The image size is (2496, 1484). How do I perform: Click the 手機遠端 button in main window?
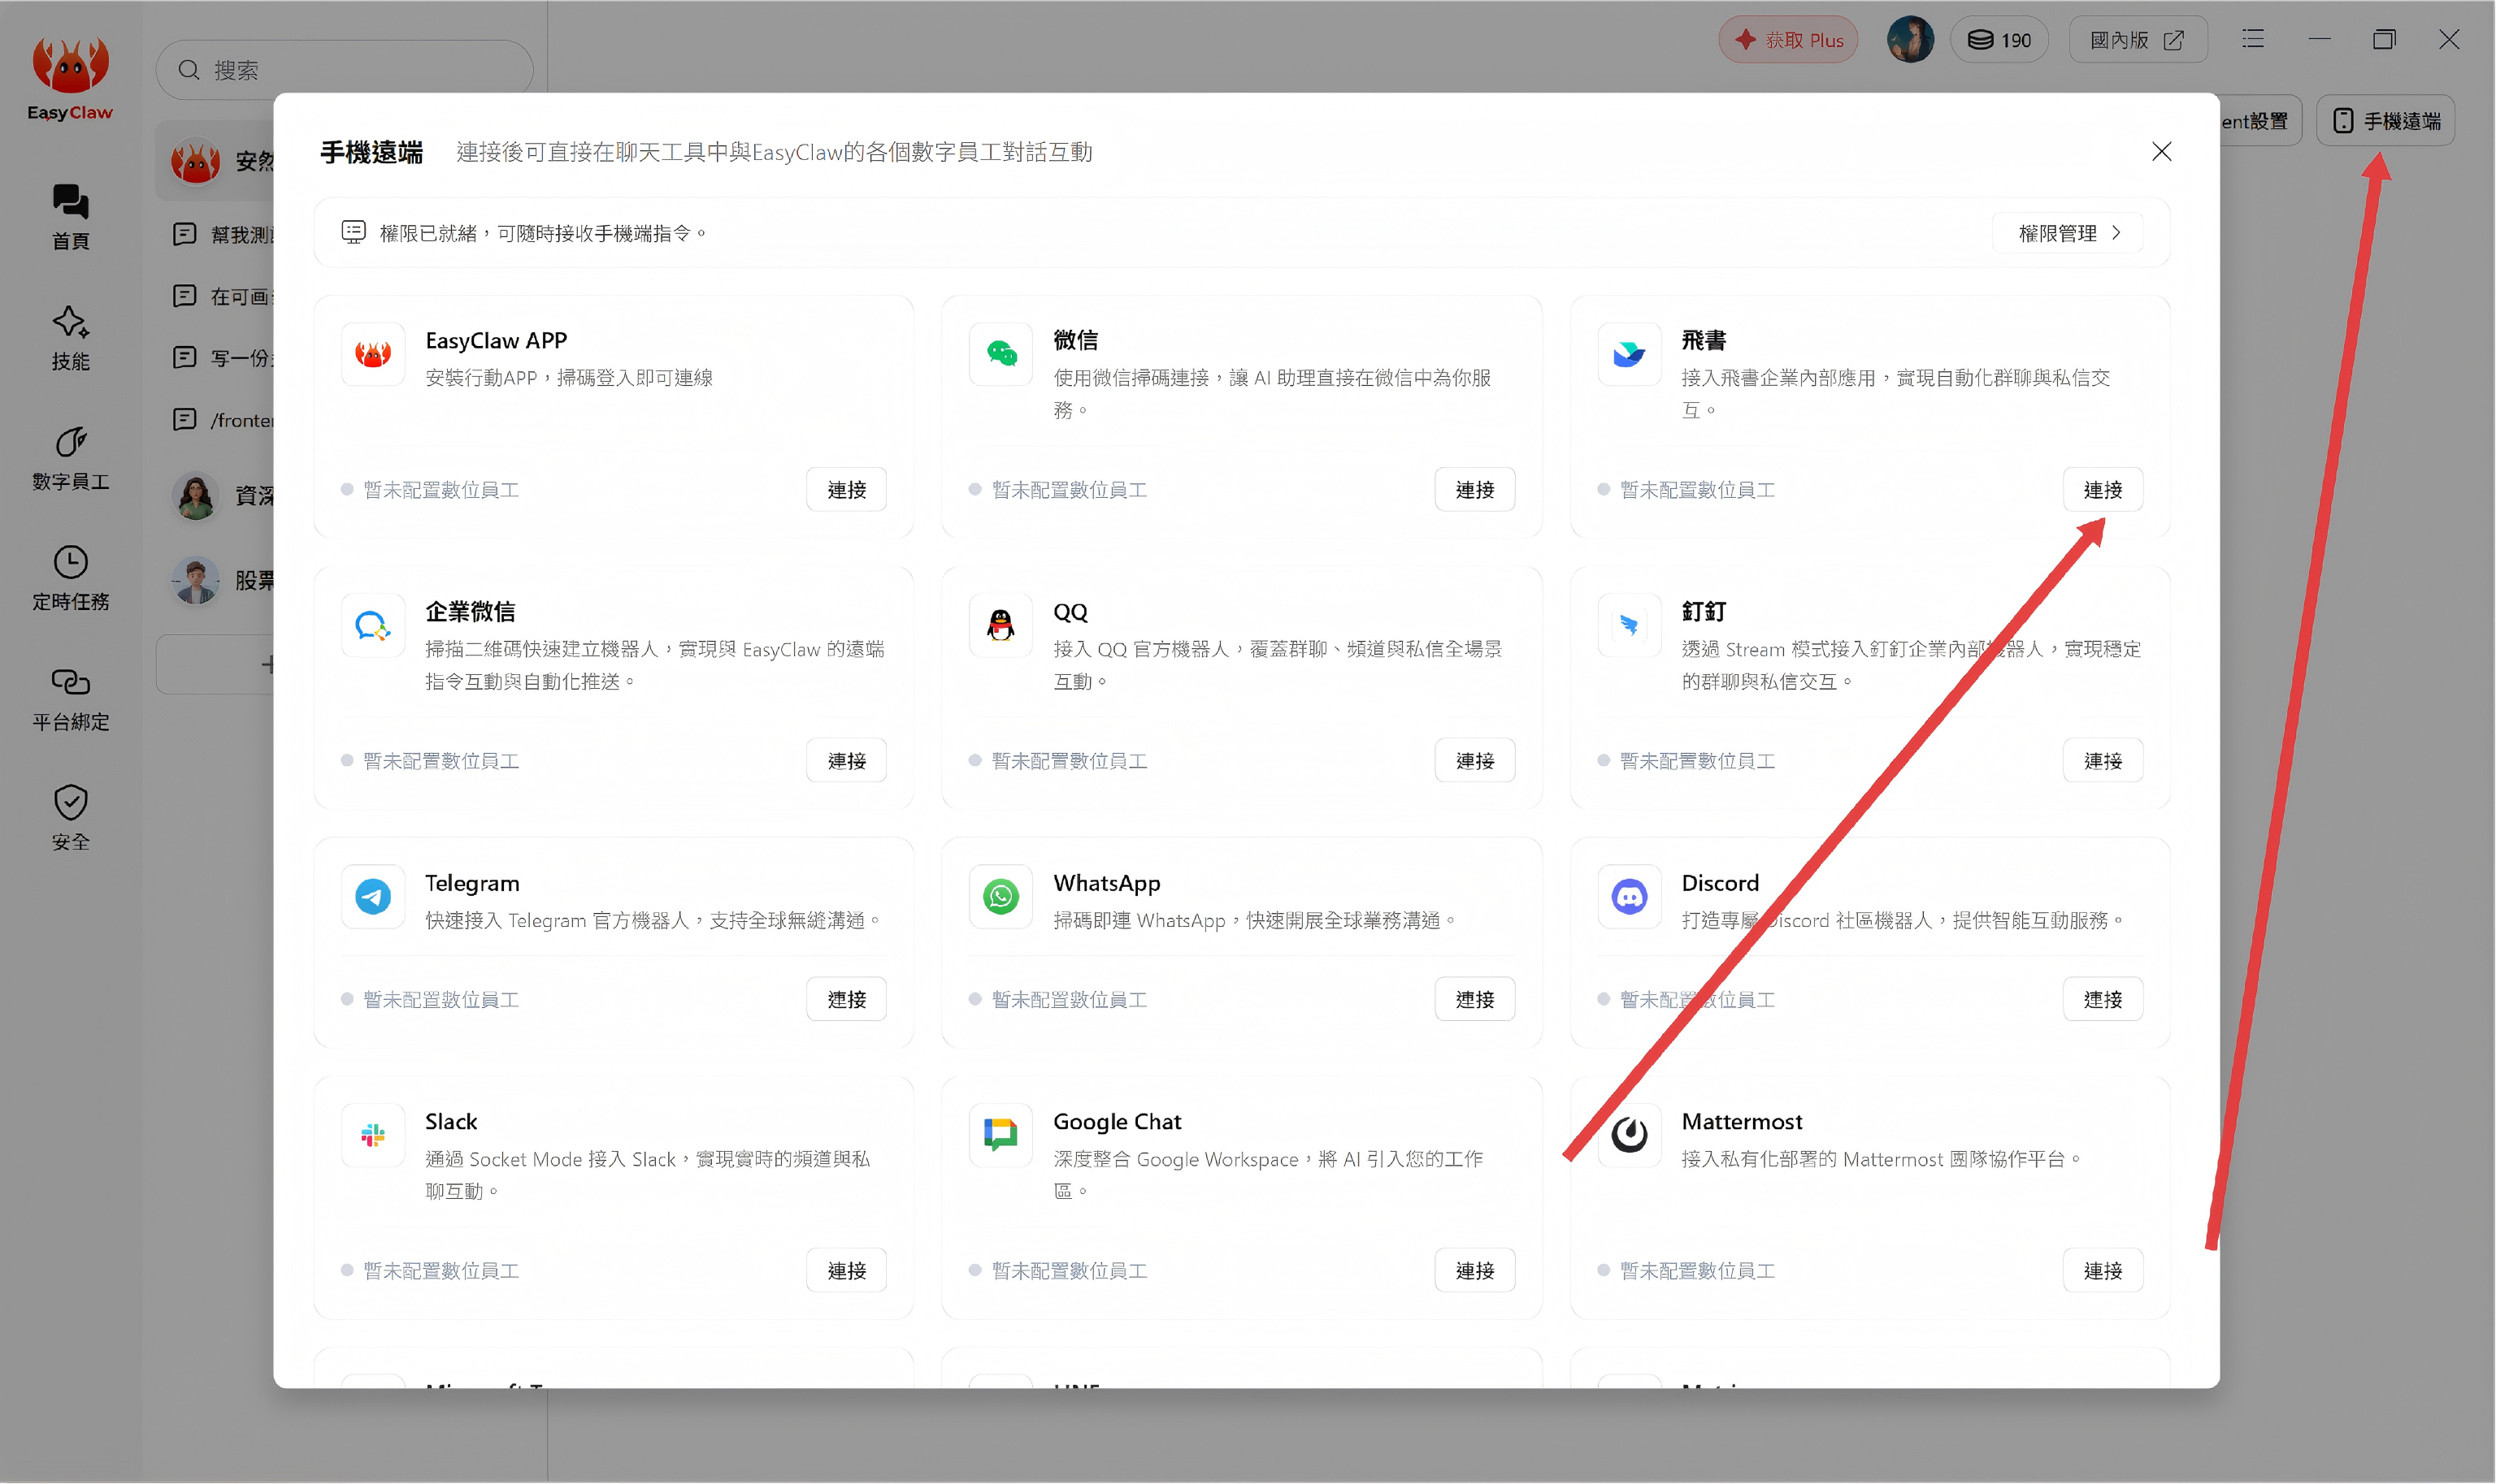coord(2386,121)
